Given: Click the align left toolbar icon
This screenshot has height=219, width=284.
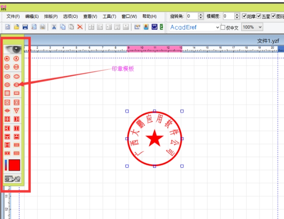Looking at the screenshot, I should [100, 27].
